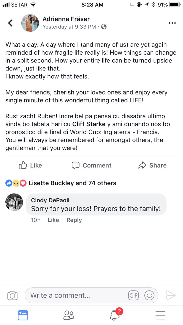Like the post with the thumbs-up button
This screenshot has width=183, height=325.
[30, 165]
